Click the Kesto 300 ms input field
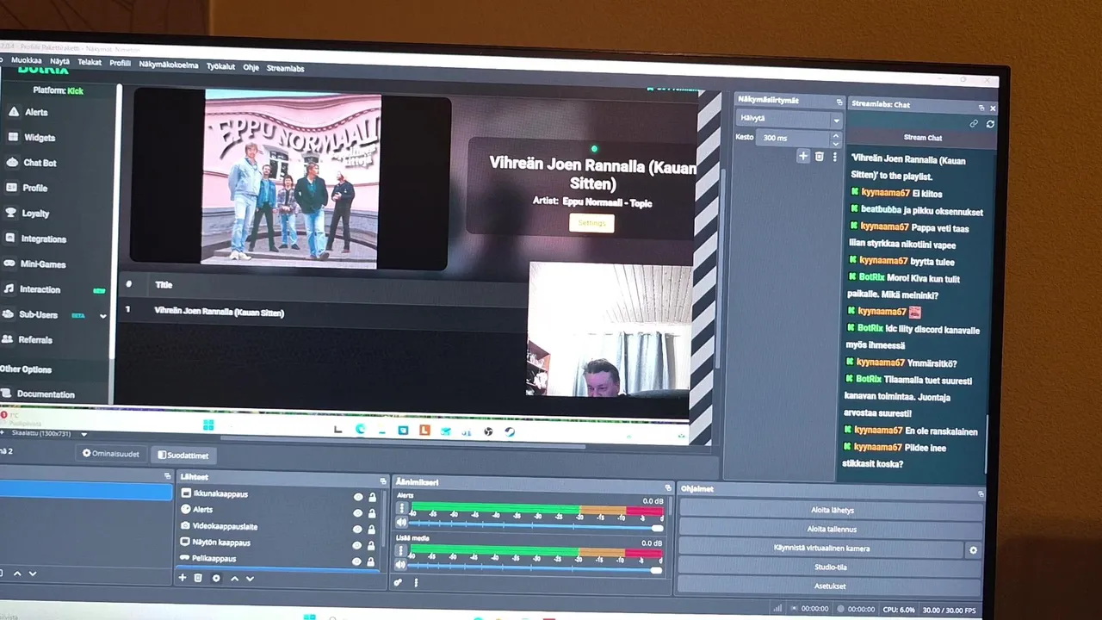The width and height of the screenshot is (1102, 620). [x=793, y=138]
